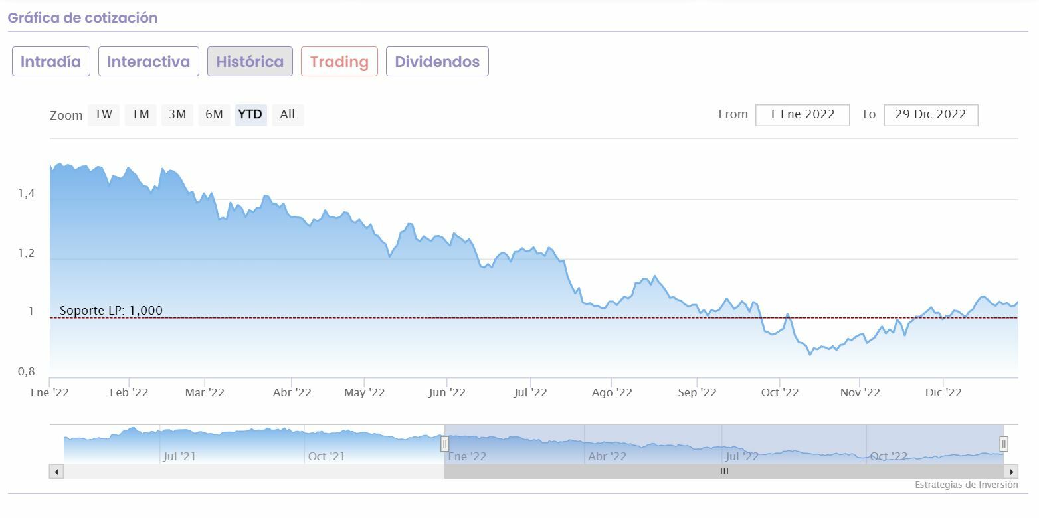Click the navigator left arrow button

(56, 472)
